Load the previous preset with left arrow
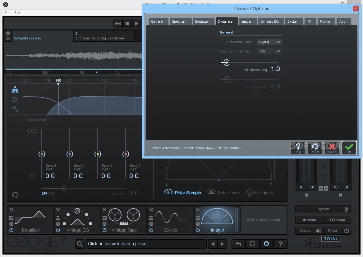The image size is (363, 257). tap(213, 244)
